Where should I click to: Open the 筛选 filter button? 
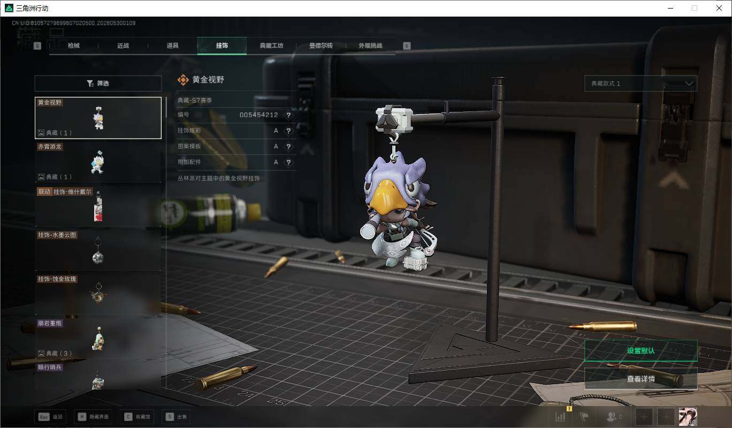(98, 83)
